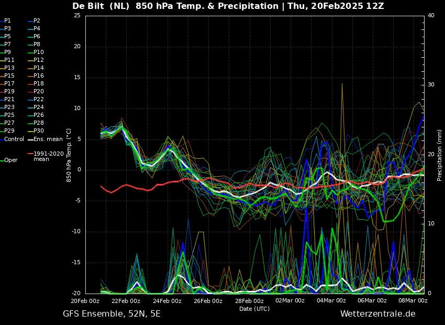Click the P1 legend entry
Image resolution: width=445 pixels, height=325 pixels.
6,21
